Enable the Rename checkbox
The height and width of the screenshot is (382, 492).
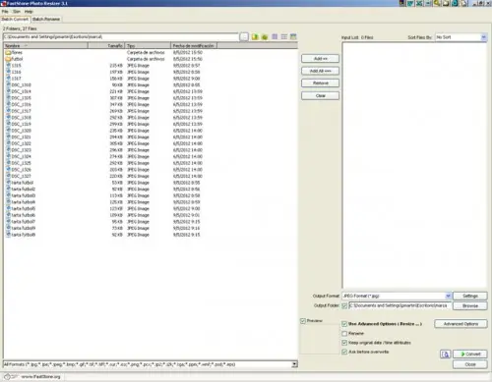tap(344, 333)
